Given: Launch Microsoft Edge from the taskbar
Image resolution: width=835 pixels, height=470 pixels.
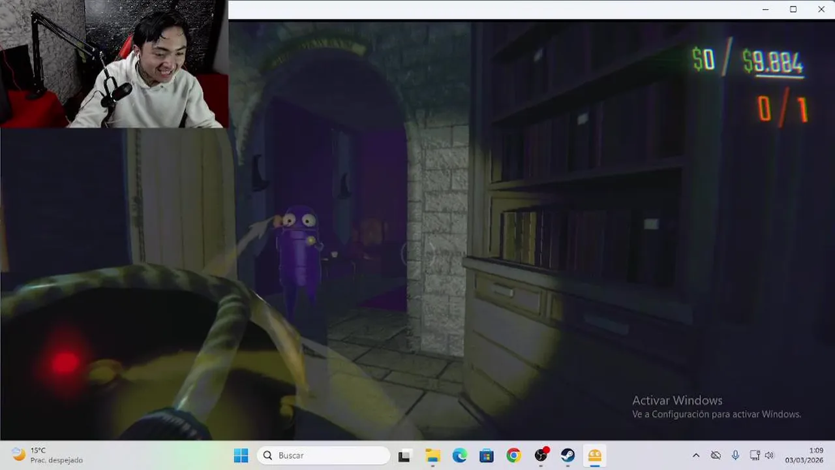Looking at the screenshot, I should pos(459,456).
